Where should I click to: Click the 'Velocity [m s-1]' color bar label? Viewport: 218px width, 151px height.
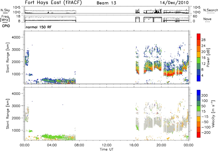213,114
